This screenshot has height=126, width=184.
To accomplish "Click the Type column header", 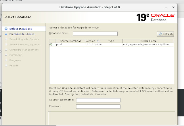I will click(x=111, y=41).
